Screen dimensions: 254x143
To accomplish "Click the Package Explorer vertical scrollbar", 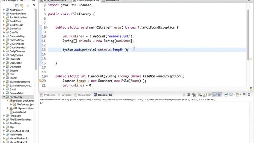I will (x=35, y=39).
